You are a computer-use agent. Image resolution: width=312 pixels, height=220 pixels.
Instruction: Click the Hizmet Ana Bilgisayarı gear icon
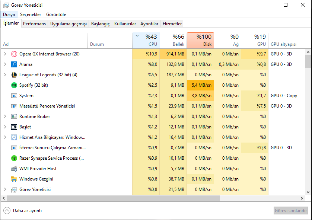click(x=14, y=137)
